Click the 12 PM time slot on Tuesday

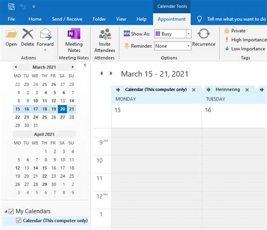[x=234, y=200]
